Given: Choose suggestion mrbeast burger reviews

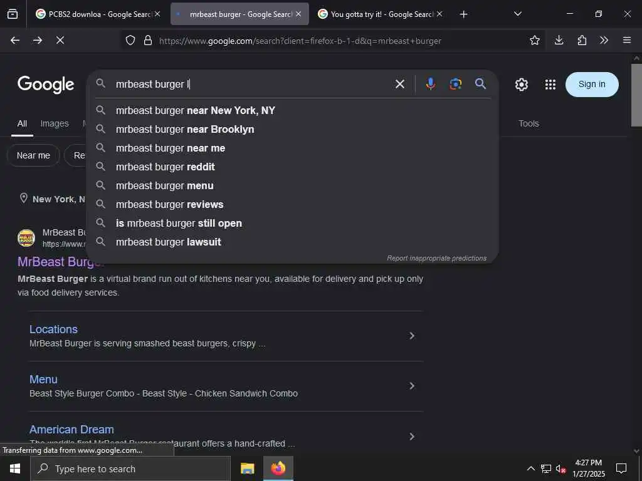Looking at the screenshot, I should pos(293,205).
